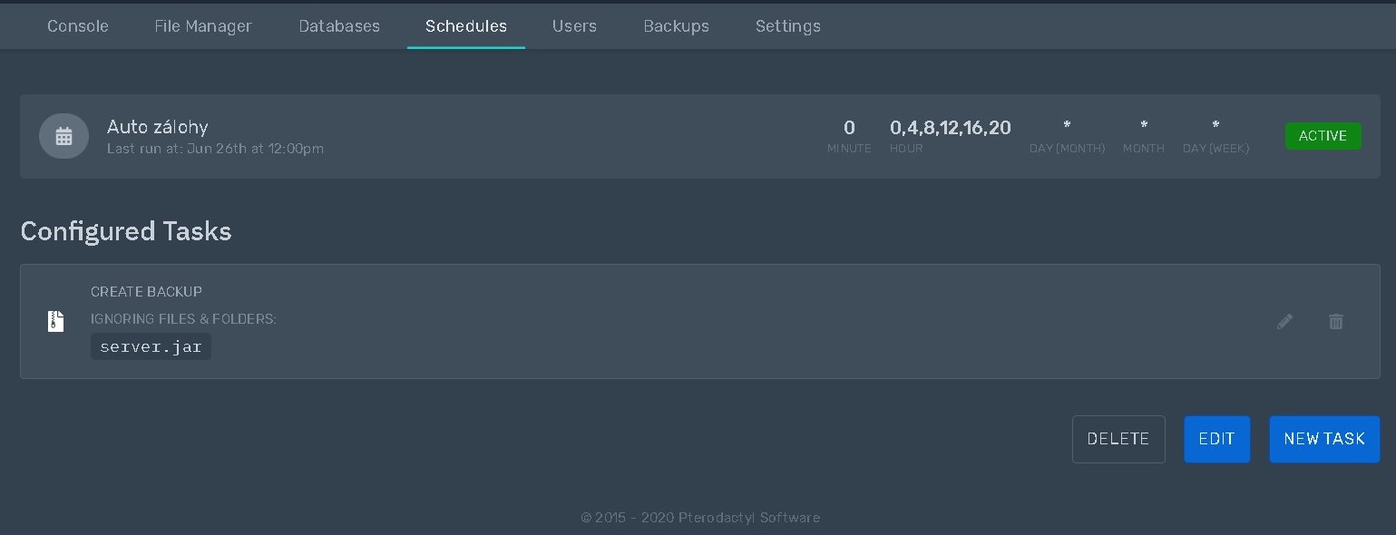Click NEW TASK to add a task
1396x535 pixels.
point(1324,439)
